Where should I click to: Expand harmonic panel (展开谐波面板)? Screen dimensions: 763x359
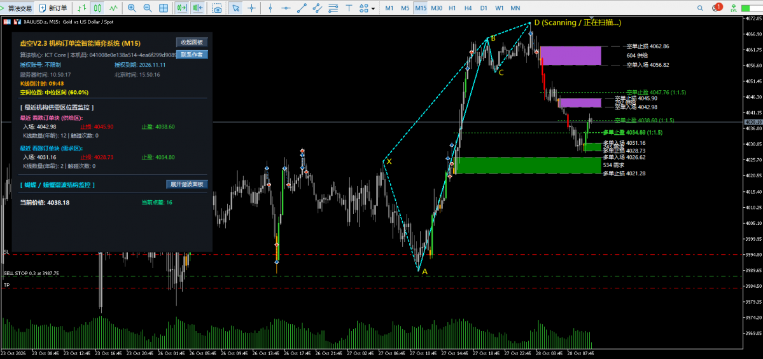(187, 184)
